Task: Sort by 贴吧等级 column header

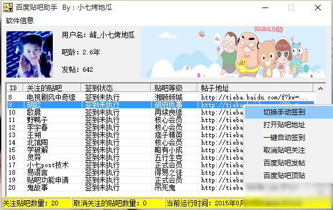Action: pyautogui.click(x=174, y=88)
